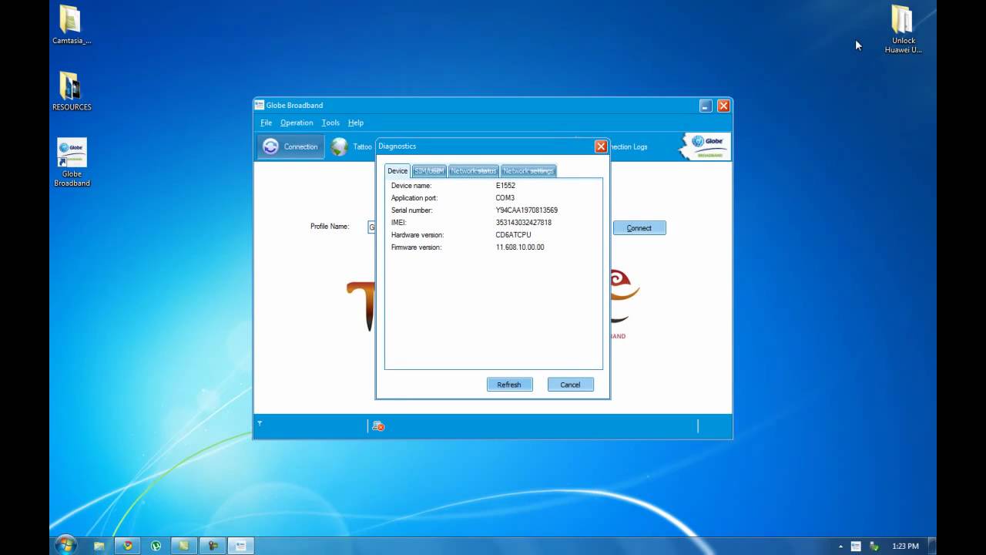Click the signal strength indicator in status bar
986x555 pixels.
click(x=260, y=423)
